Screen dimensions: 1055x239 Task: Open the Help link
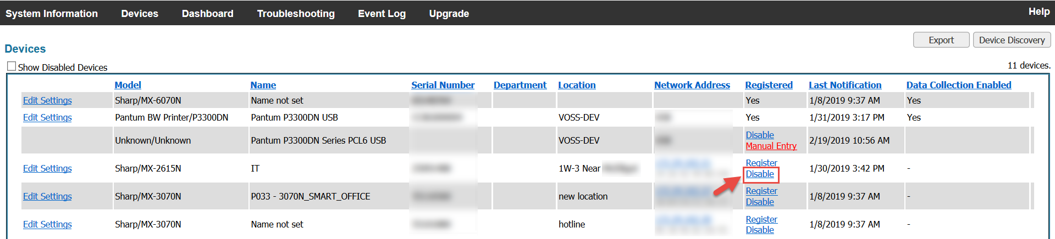coord(1039,12)
